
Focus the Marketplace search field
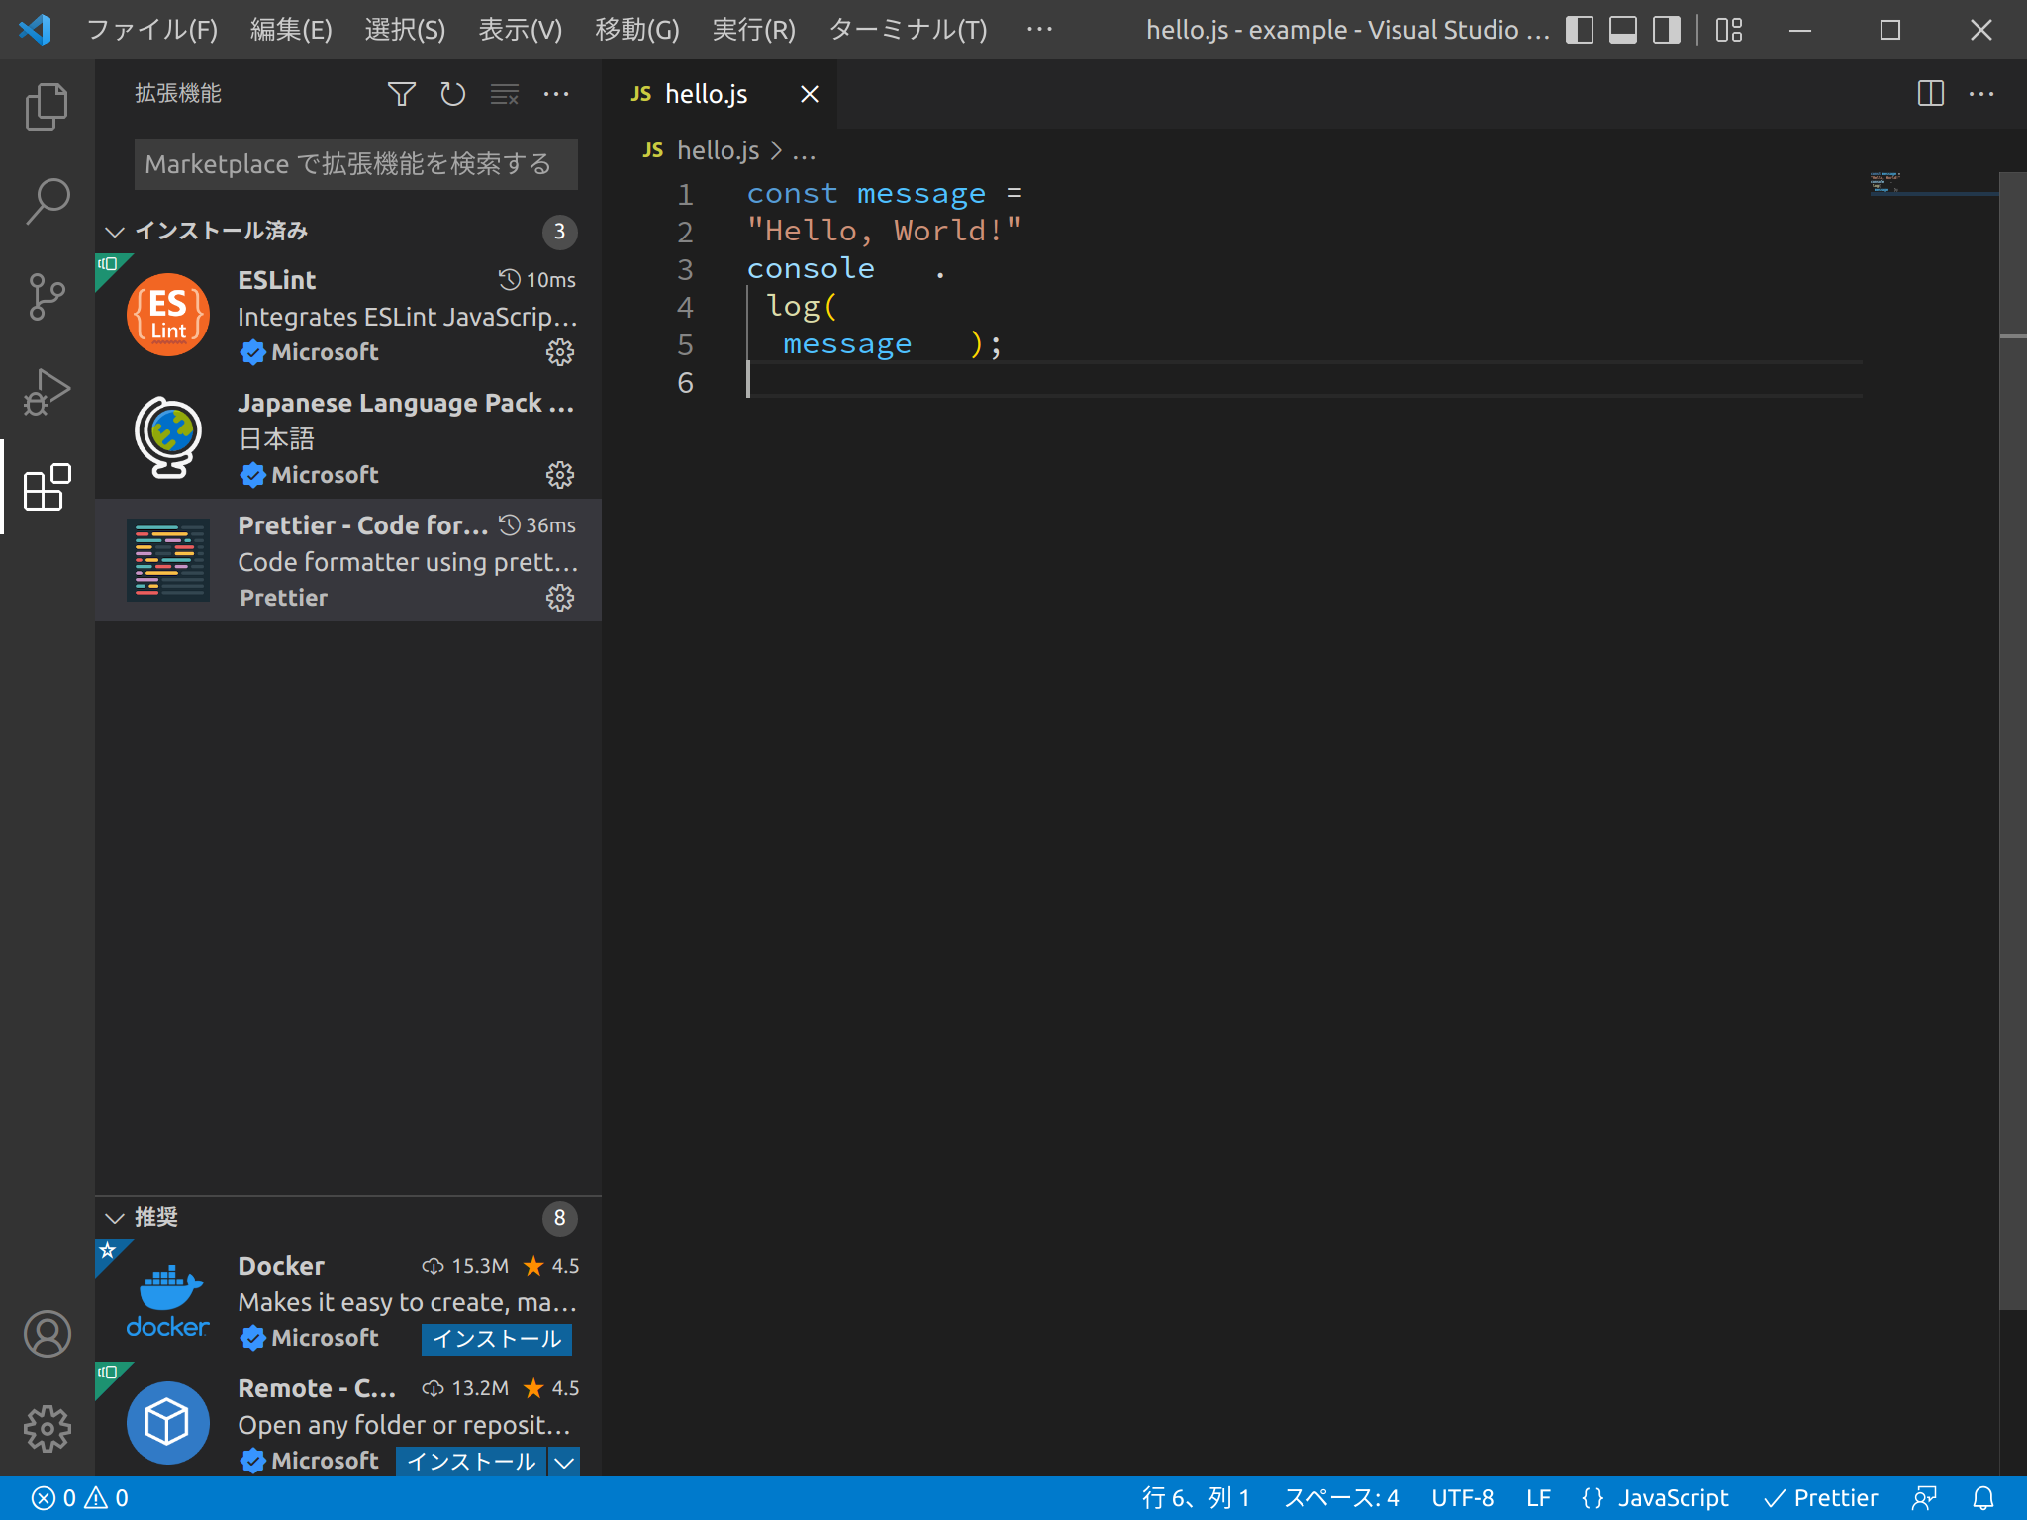(355, 163)
